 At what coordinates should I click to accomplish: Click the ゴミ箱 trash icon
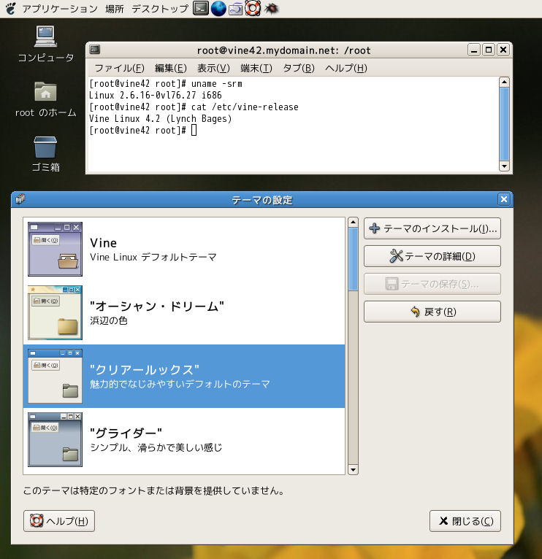tap(45, 147)
